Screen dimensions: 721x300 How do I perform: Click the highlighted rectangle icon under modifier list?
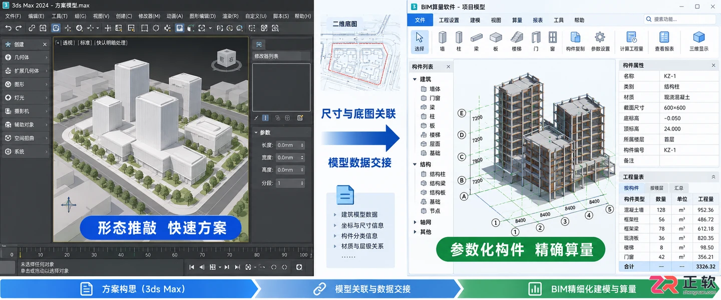coord(265,118)
